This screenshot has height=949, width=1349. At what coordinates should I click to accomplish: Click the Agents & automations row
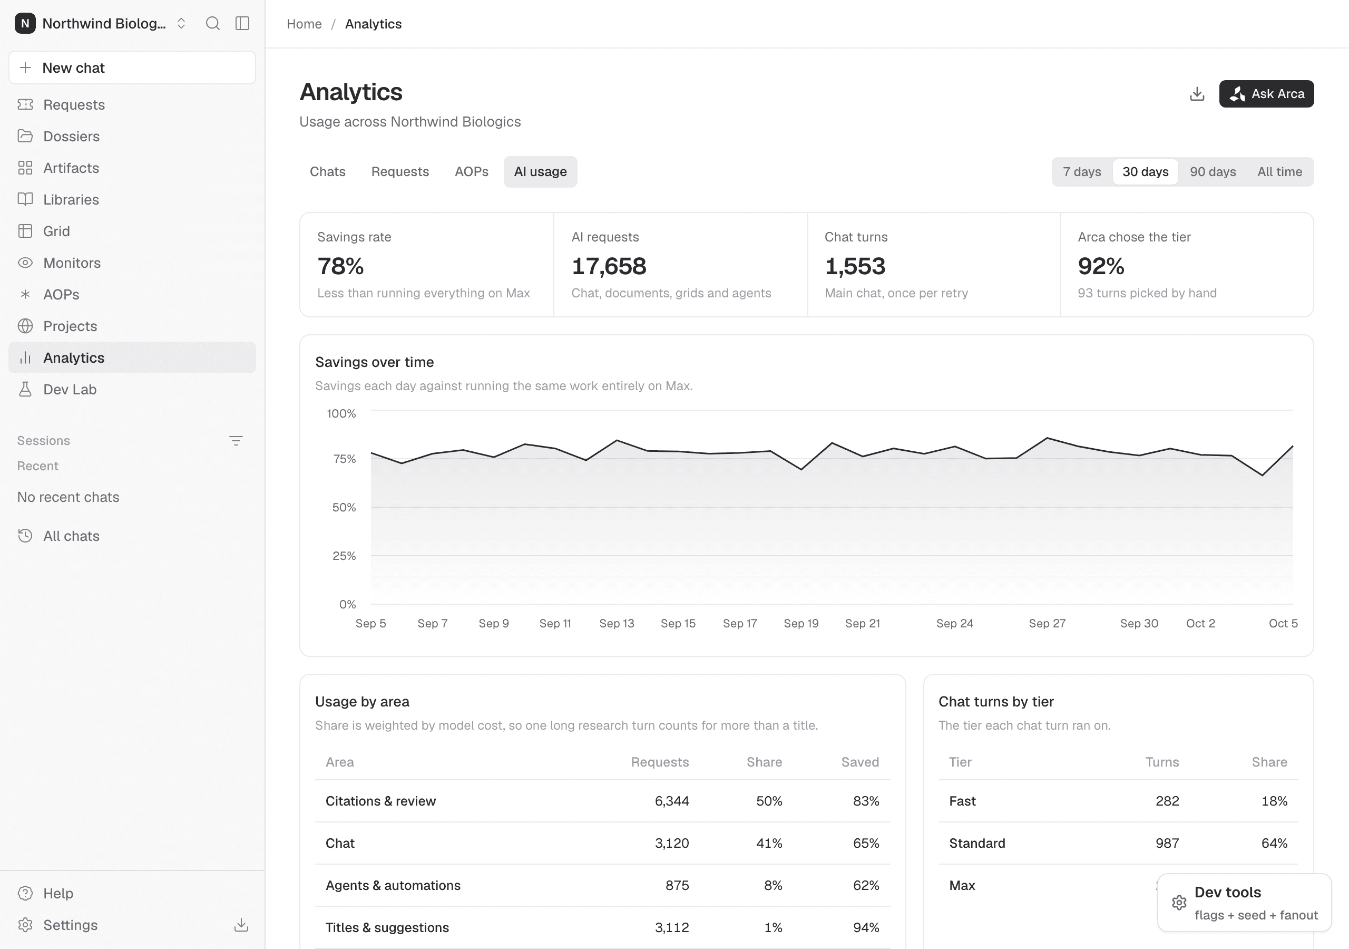[x=602, y=886]
